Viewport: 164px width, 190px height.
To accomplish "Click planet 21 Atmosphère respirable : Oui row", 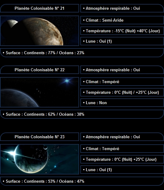I will [122, 8].
